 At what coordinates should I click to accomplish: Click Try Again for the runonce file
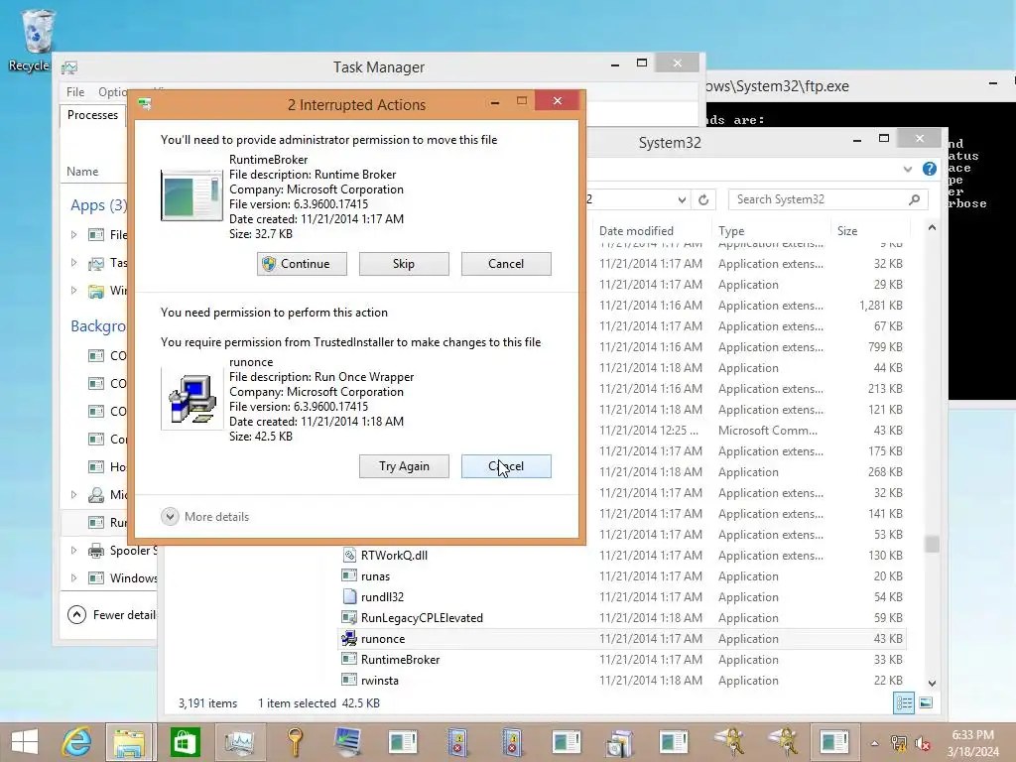[x=404, y=466]
